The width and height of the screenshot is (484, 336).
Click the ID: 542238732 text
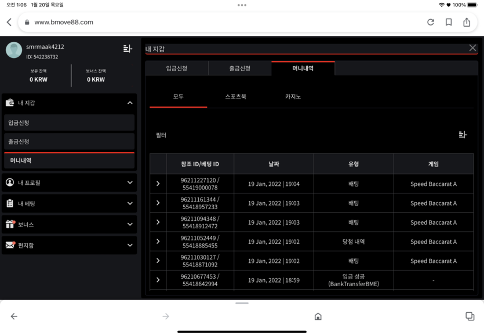[x=42, y=57]
